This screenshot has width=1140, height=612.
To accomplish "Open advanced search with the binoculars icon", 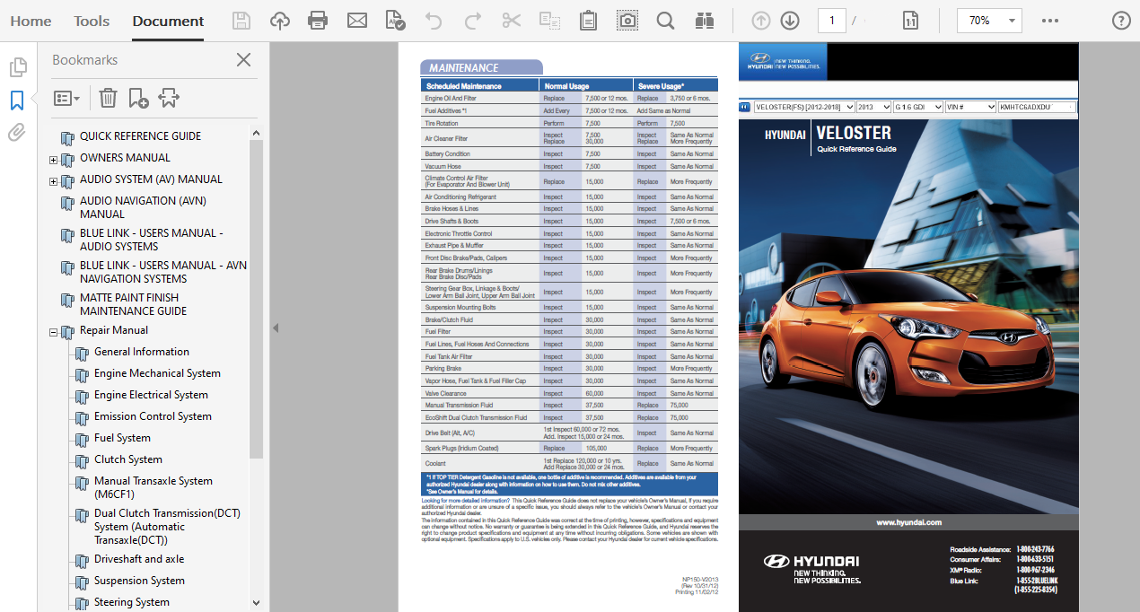I will click(704, 19).
